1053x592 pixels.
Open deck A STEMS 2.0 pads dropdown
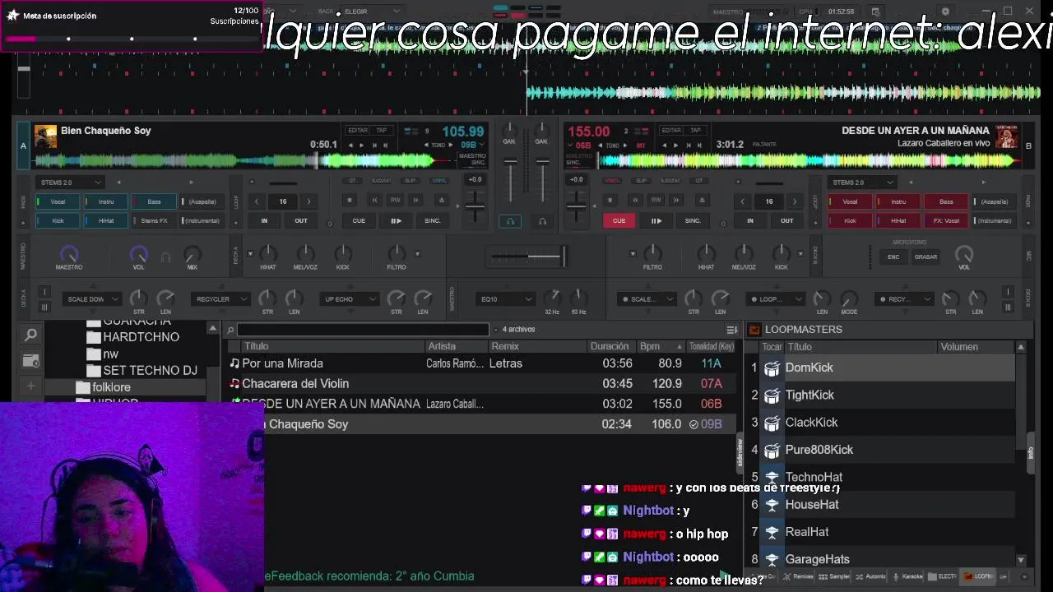(69, 183)
